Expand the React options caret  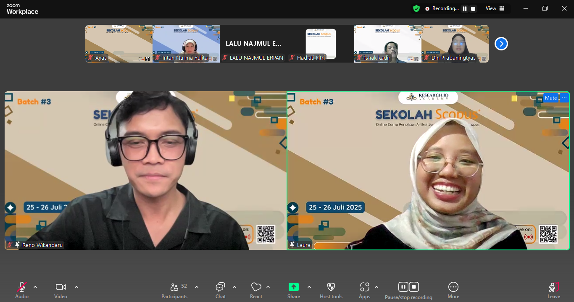(268, 287)
